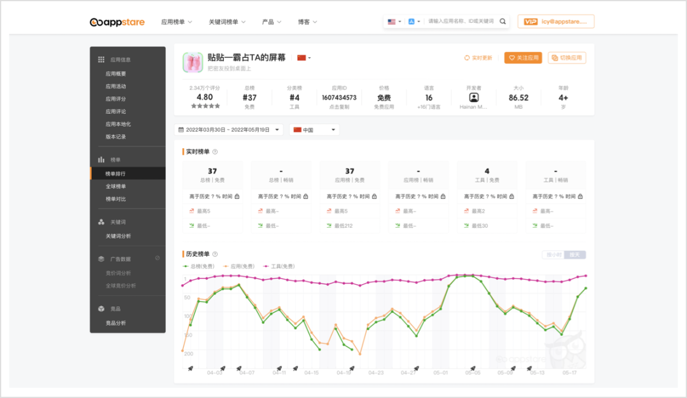This screenshot has height=398, width=687.
Task: Switch chart to 按小时 view
Action: (552, 255)
